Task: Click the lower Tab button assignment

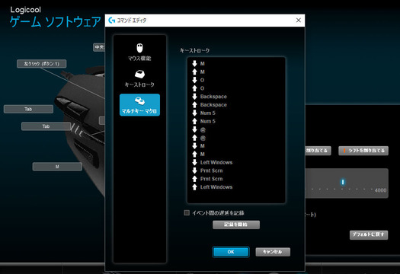Action: 46,126
